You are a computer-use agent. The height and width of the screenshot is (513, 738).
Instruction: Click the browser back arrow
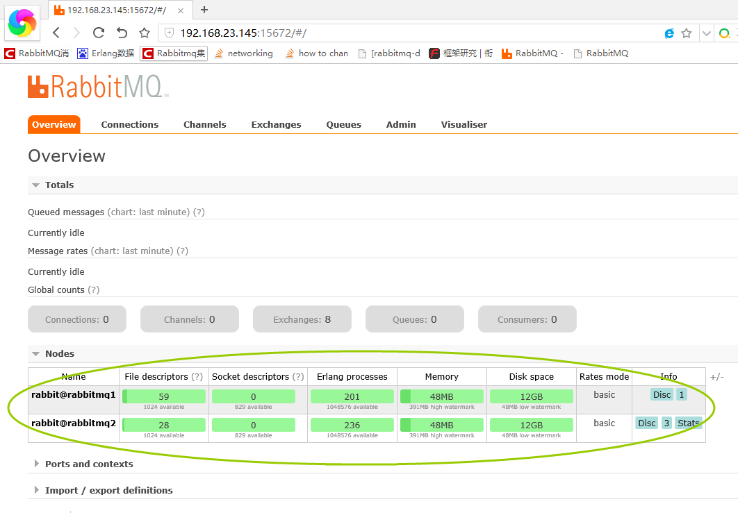pos(56,33)
